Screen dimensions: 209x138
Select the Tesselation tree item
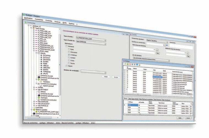pos(46,82)
